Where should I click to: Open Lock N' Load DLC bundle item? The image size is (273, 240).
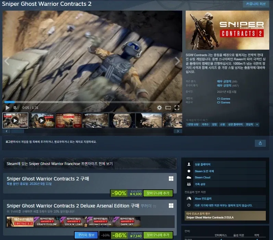click(x=74, y=222)
